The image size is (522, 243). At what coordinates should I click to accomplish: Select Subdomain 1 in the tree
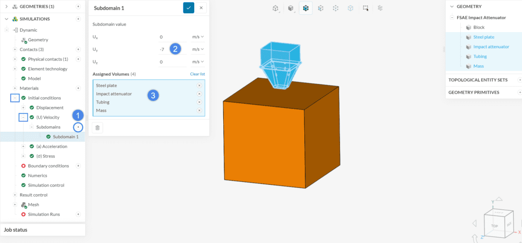click(65, 137)
